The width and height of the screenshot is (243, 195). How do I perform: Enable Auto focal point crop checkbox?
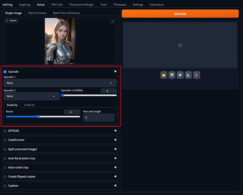pos(5,158)
